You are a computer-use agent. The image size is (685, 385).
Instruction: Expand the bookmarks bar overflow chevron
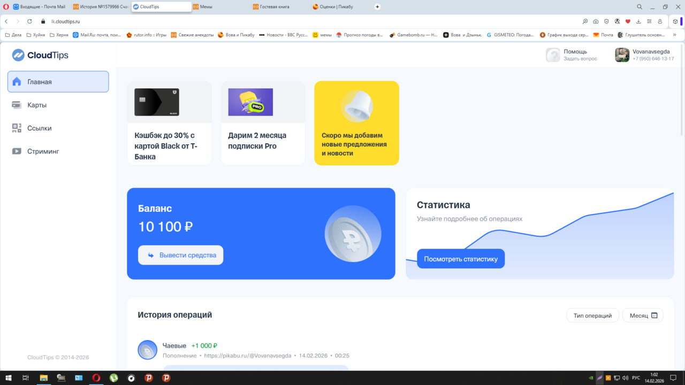pos(674,35)
